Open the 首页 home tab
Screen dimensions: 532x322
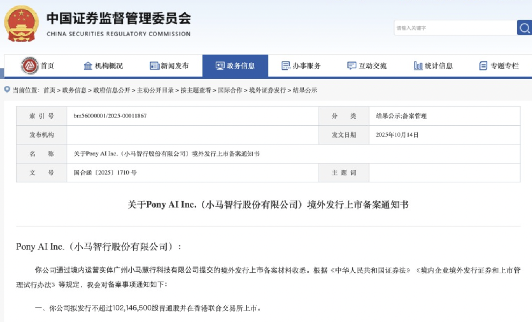point(47,66)
